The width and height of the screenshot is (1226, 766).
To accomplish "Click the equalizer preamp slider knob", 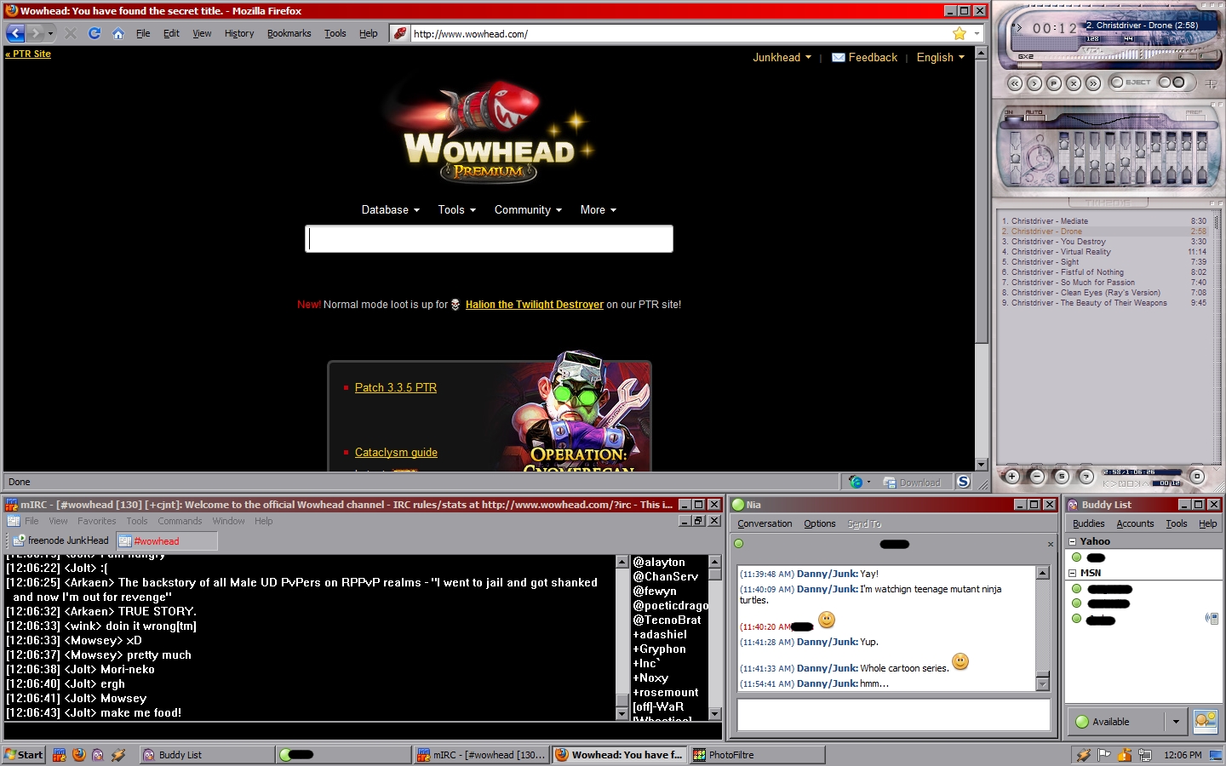I will click(x=1015, y=158).
